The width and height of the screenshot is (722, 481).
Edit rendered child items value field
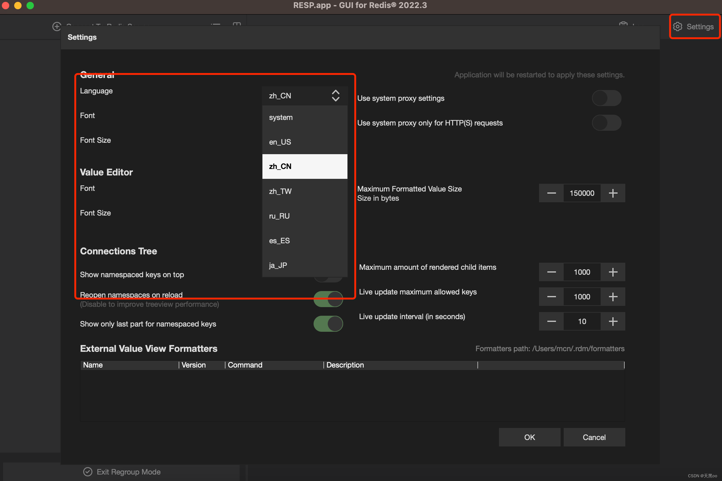582,272
